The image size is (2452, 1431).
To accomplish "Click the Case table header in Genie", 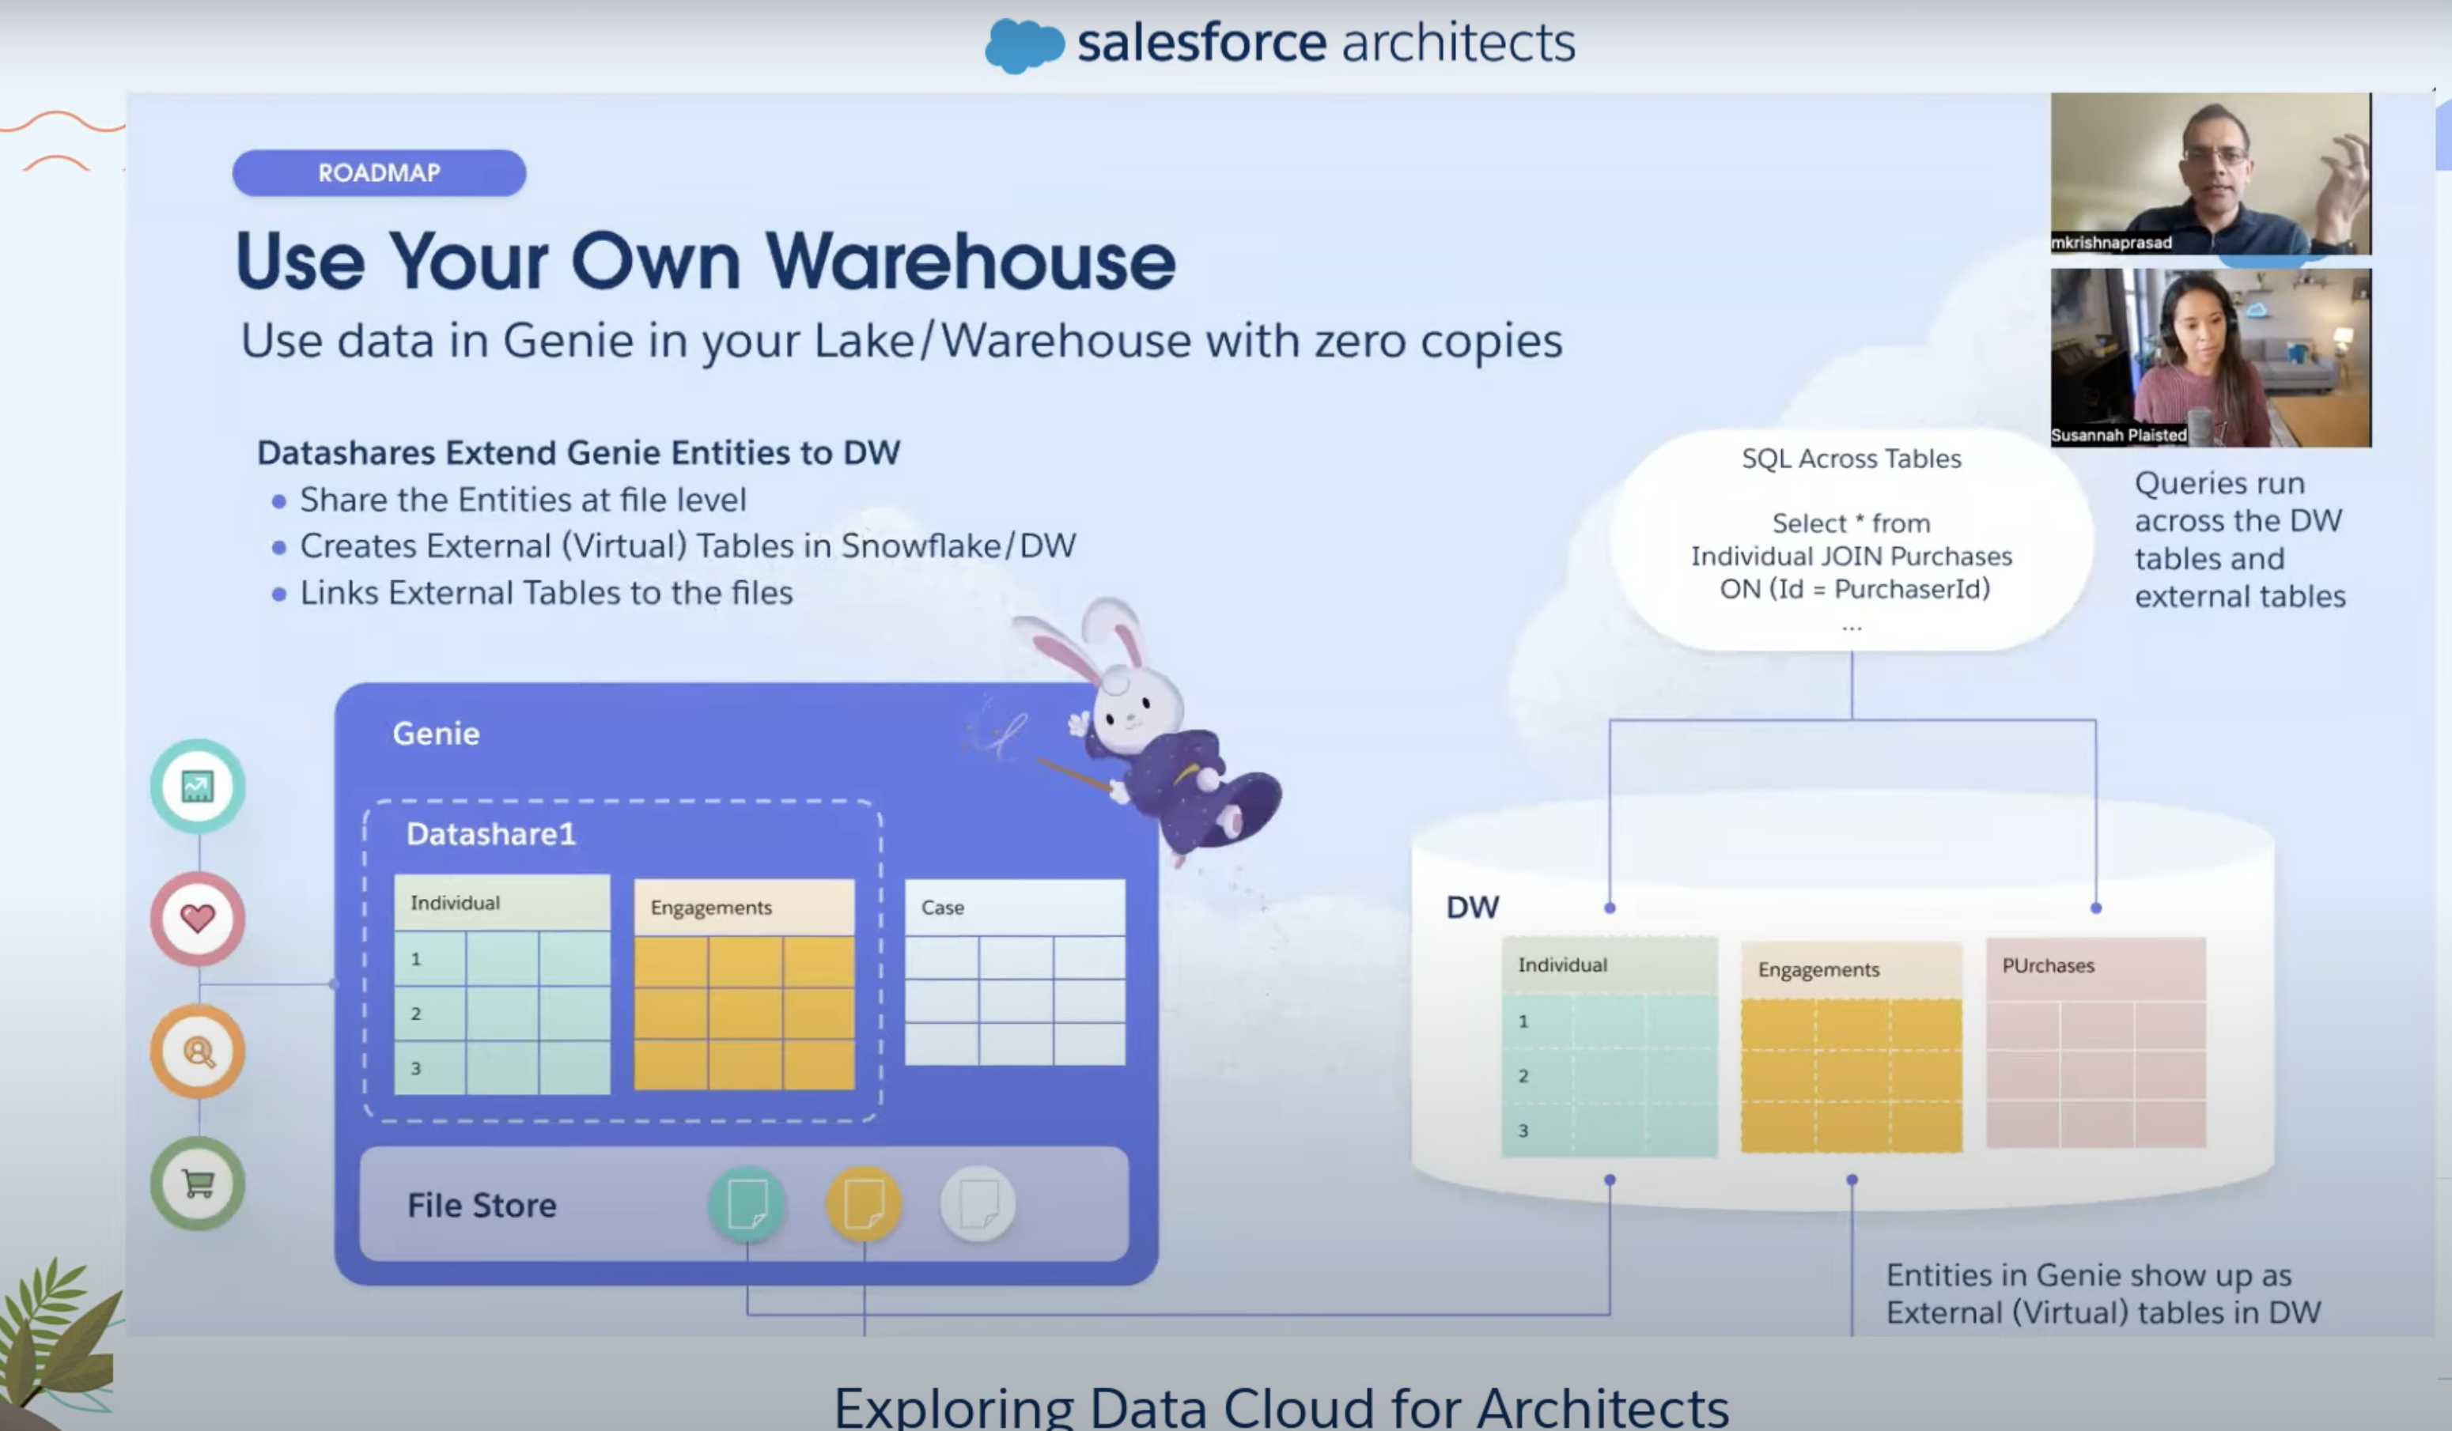I will pyautogui.click(x=1015, y=908).
